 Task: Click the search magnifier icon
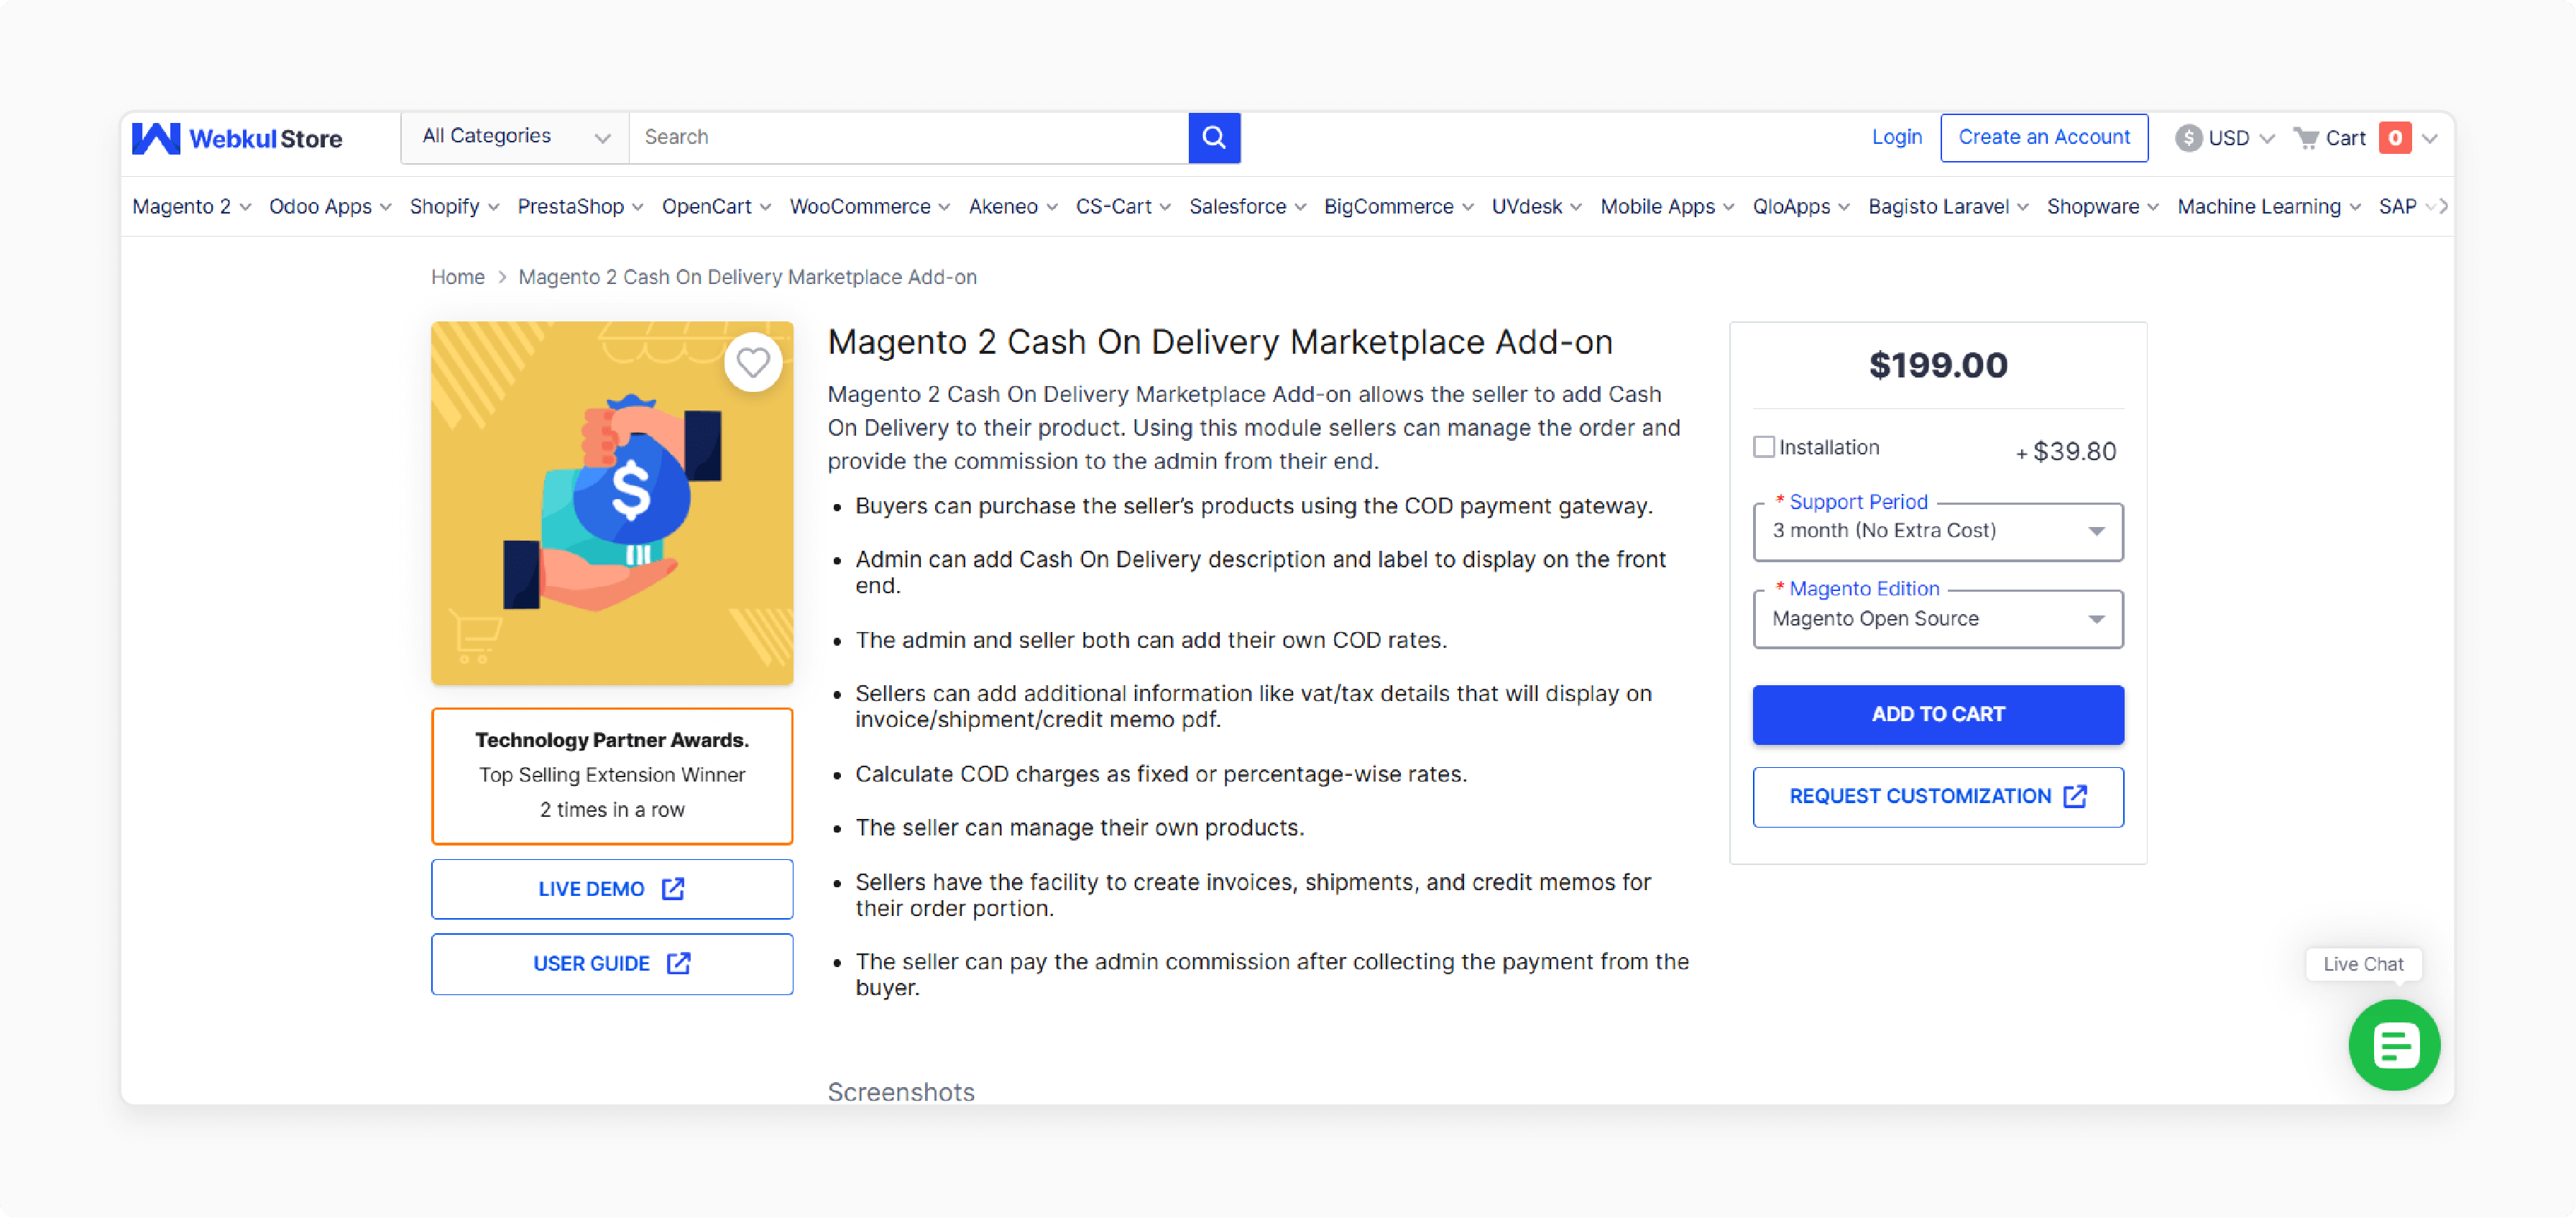coord(1215,138)
